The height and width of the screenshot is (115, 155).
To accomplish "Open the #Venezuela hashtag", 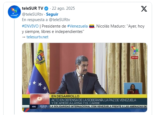I will pyautogui.click(x=77, y=26).
